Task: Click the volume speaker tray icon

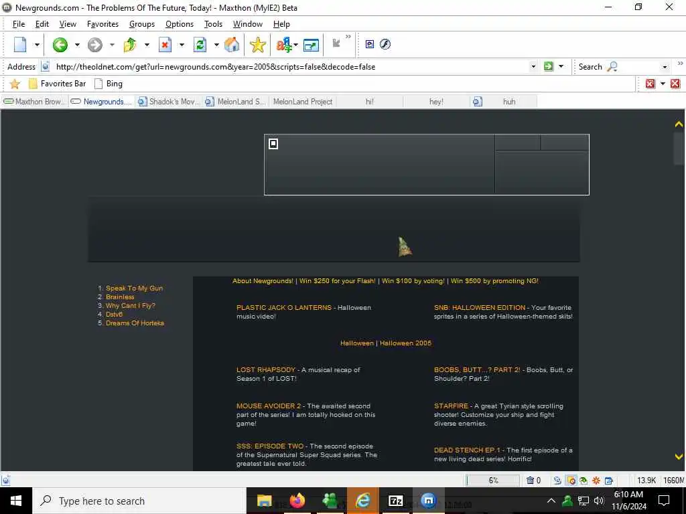Action: click(x=598, y=501)
